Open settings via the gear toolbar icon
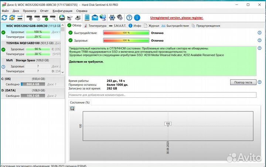Screen dimensions: 266x167 click(x=112, y=18)
